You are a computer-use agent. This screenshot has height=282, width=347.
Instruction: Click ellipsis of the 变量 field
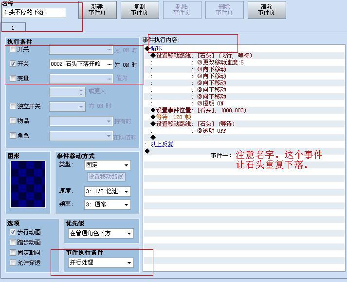point(110,79)
